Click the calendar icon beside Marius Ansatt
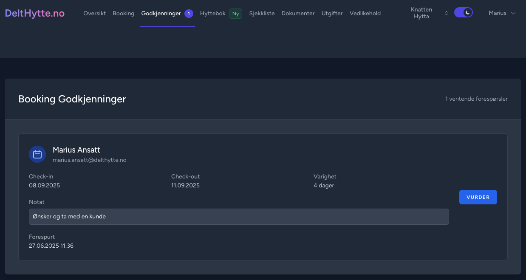 [x=37, y=154]
